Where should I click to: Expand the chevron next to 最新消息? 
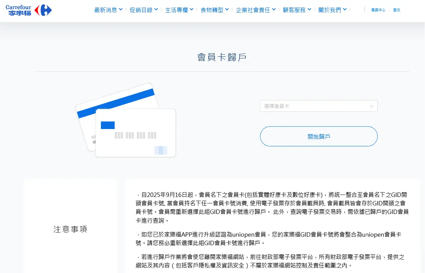click(121, 10)
